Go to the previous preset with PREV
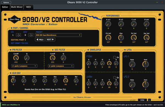Image resolution: width=165 pixels, height=107 pixels. (40, 40)
